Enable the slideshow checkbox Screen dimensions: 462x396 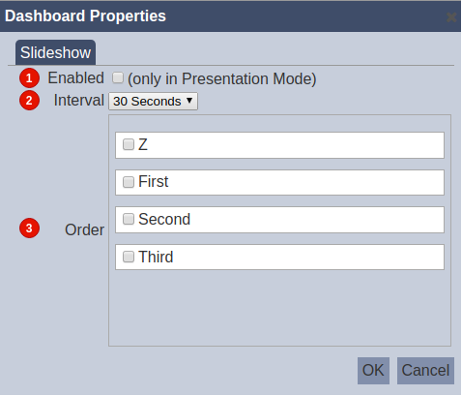(x=118, y=77)
